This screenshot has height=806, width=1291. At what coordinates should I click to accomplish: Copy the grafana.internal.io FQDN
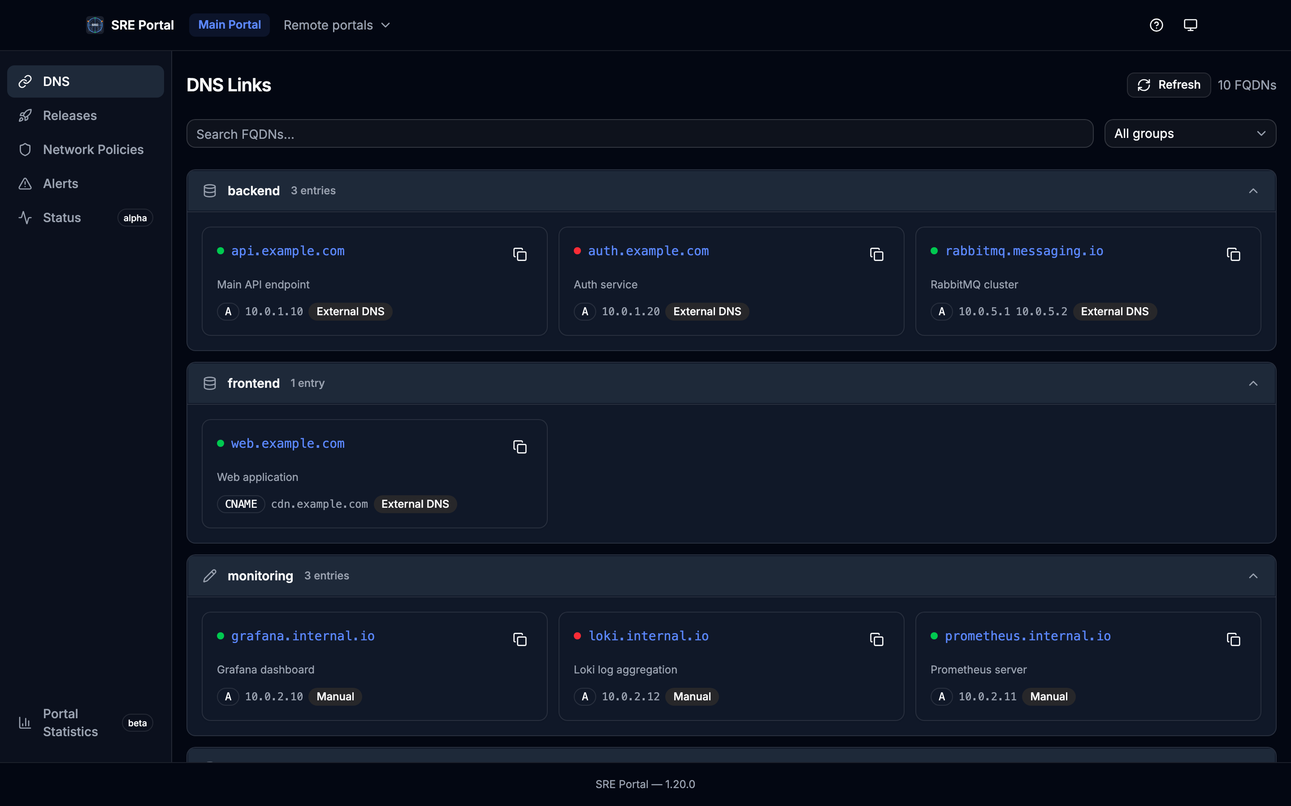click(x=520, y=639)
